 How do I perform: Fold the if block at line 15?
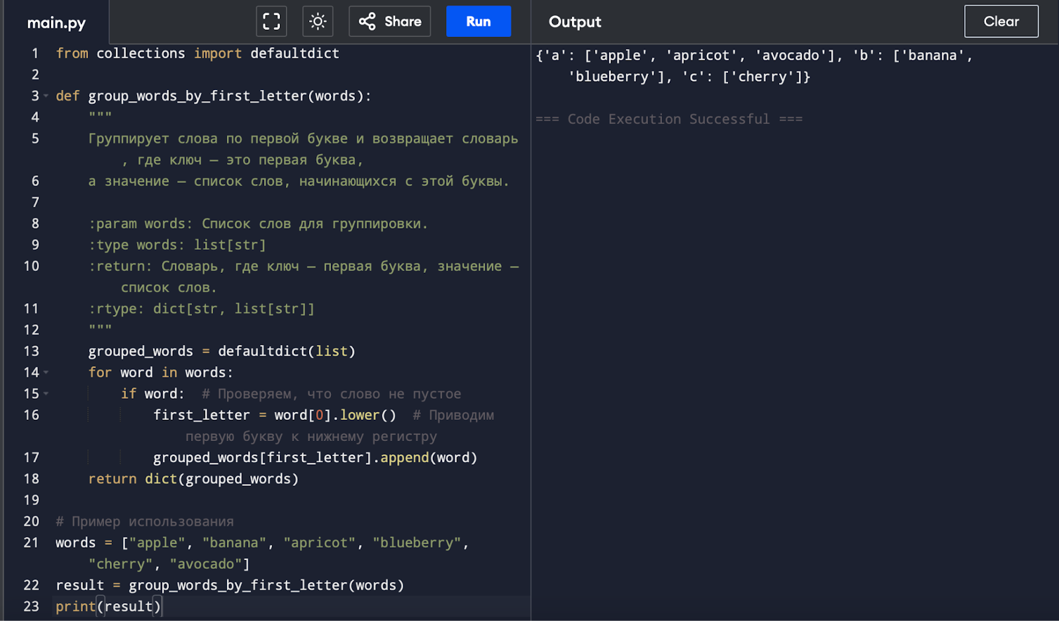point(46,394)
